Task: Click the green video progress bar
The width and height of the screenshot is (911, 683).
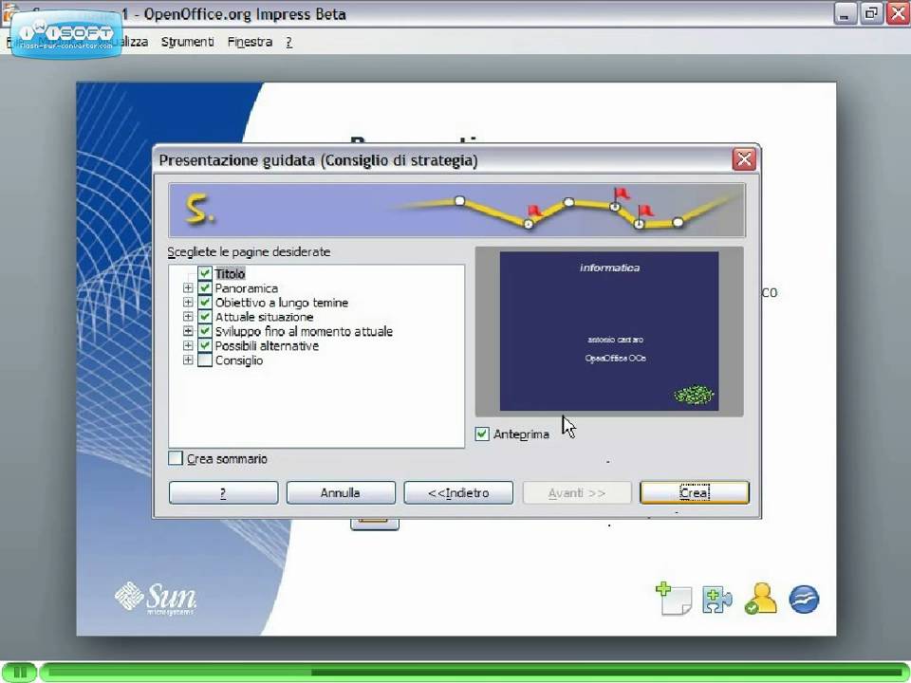Action: pyautogui.click(x=474, y=672)
